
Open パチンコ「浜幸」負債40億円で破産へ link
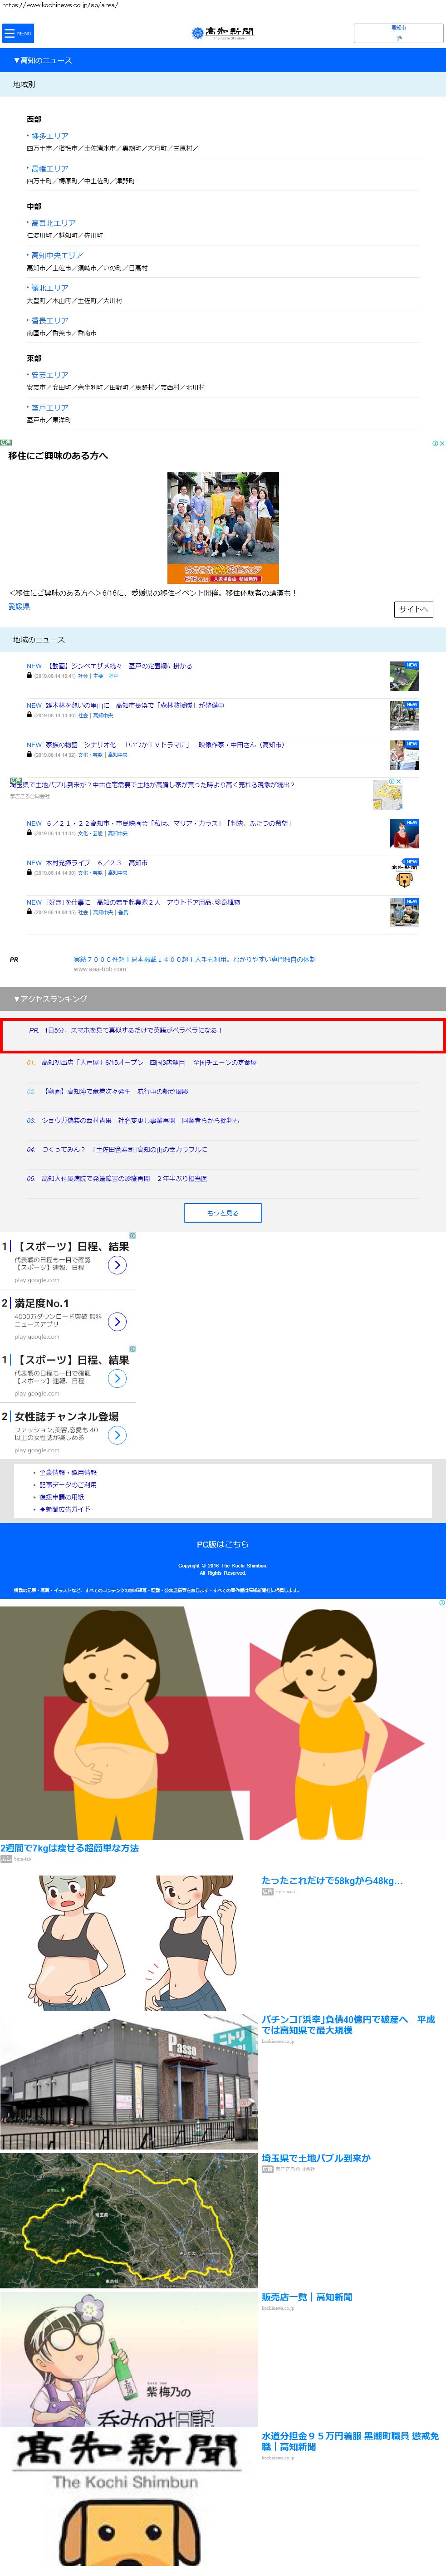[349, 2024]
